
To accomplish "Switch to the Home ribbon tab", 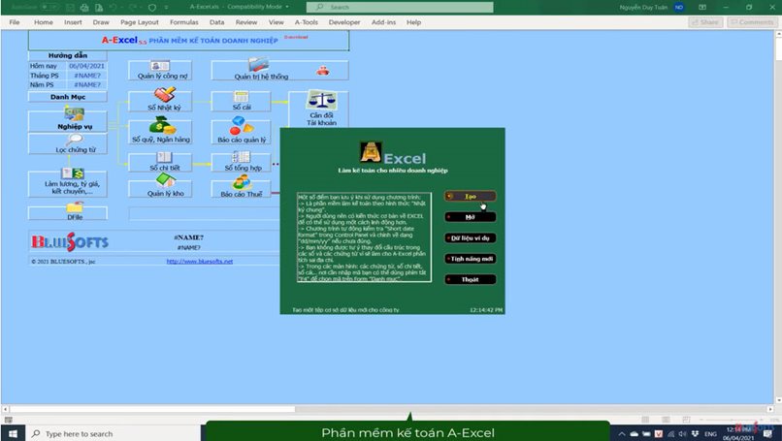I will (x=44, y=22).
